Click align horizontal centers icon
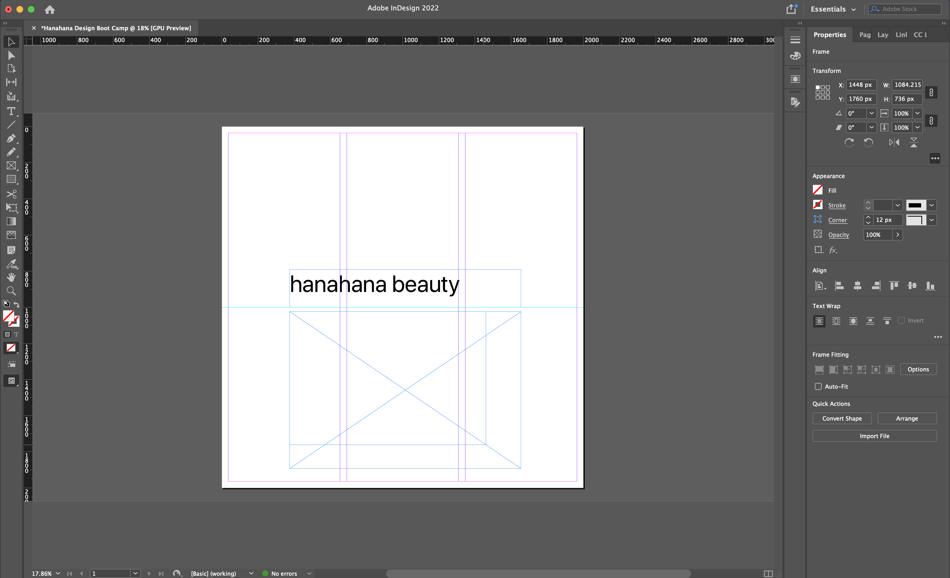Screen dimensions: 950x578 858,285
